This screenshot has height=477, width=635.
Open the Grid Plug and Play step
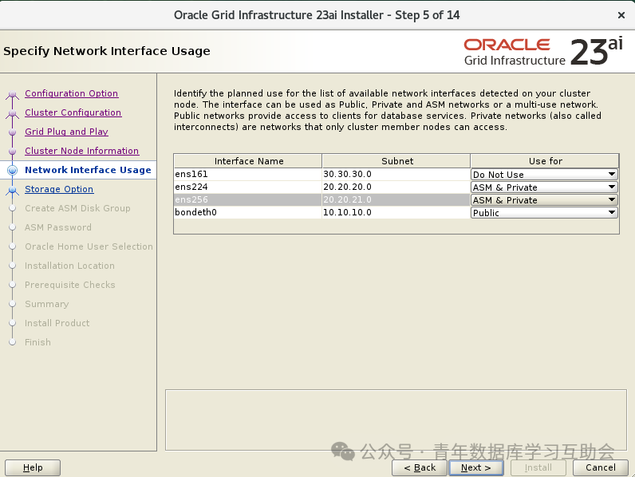tap(66, 132)
